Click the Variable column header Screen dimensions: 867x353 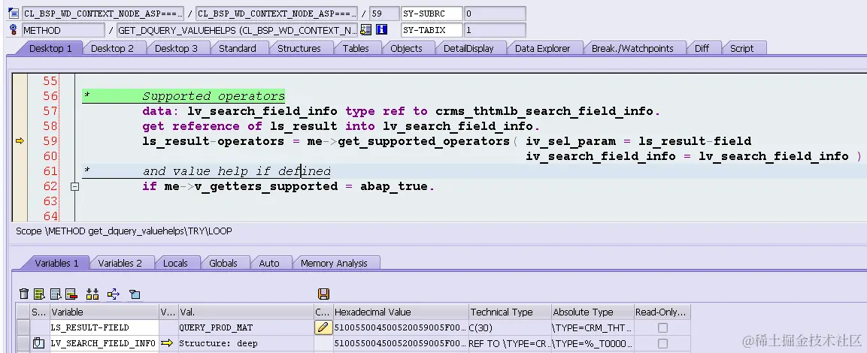tap(104, 312)
